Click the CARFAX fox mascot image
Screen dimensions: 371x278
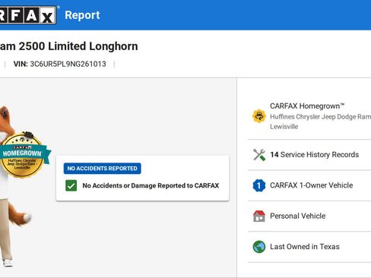[15, 186]
